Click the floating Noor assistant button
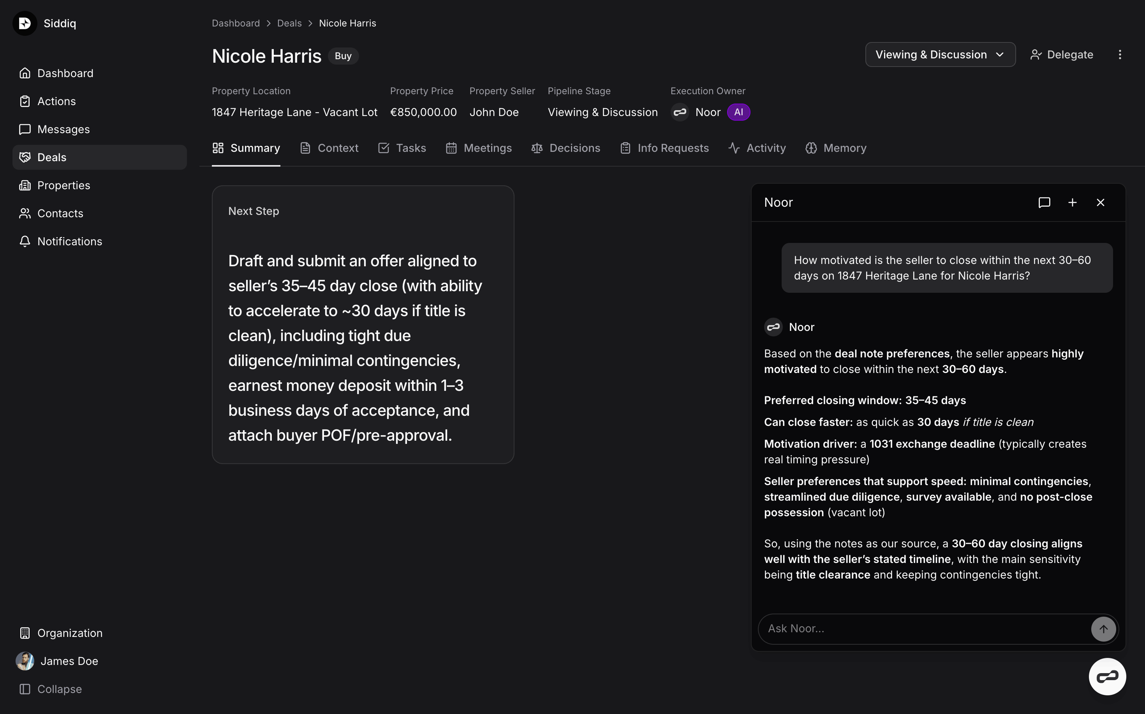The height and width of the screenshot is (714, 1145). pyautogui.click(x=1108, y=676)
